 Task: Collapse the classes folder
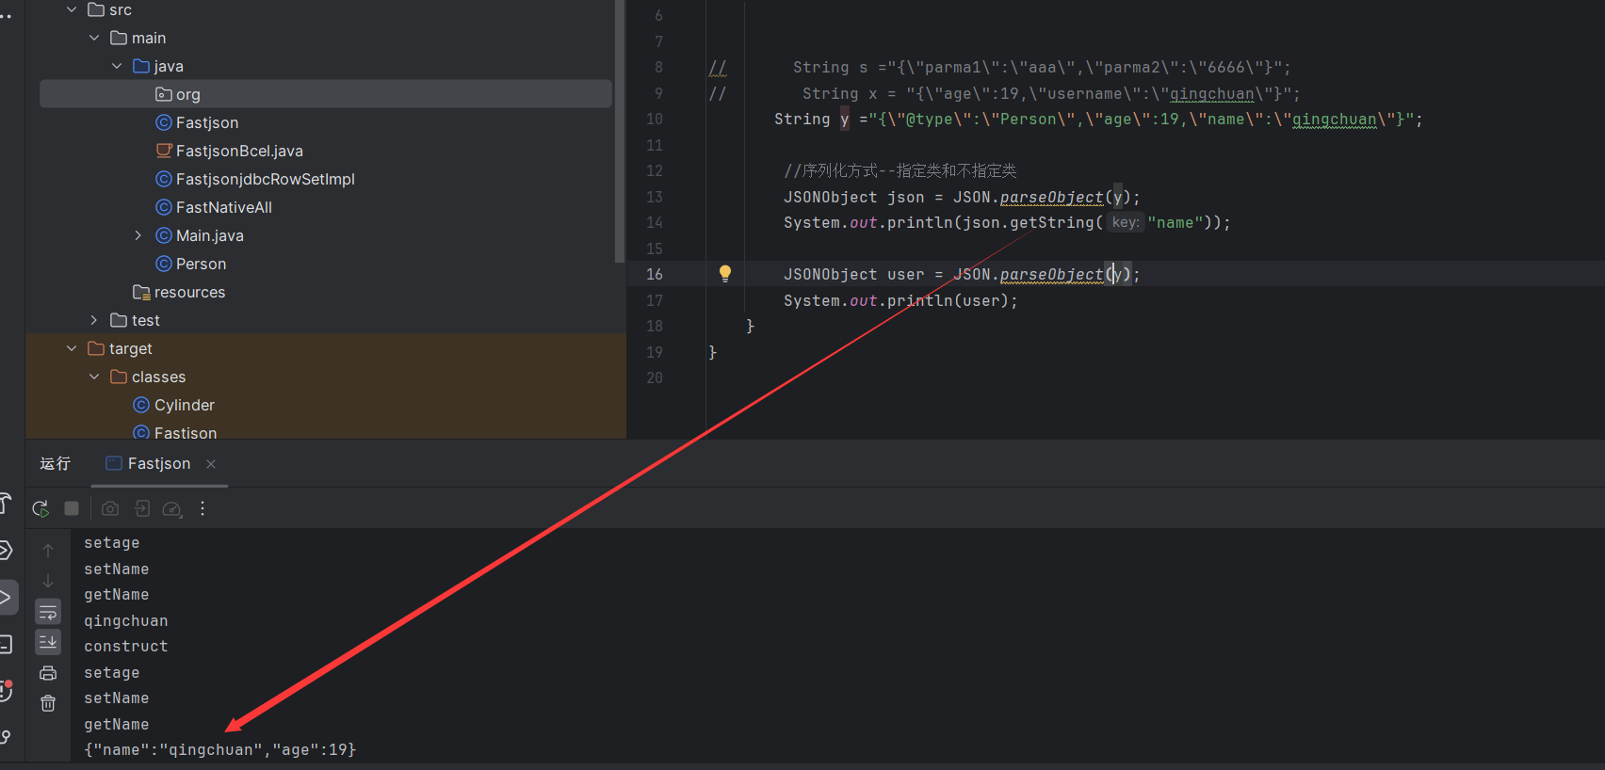click(94, 377)
